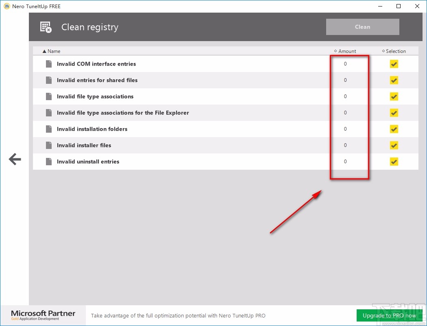Image resolution: width=427 pixels, height=326 pixels.
Task: Select Invalid COM interface entries row text
Action: (96, 64)
